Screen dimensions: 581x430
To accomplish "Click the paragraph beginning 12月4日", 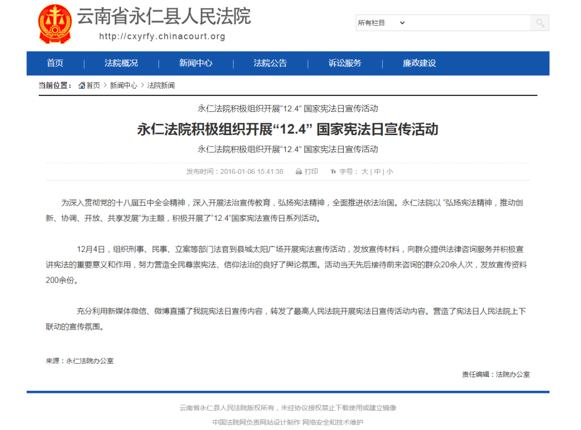I will click(286, 265).
